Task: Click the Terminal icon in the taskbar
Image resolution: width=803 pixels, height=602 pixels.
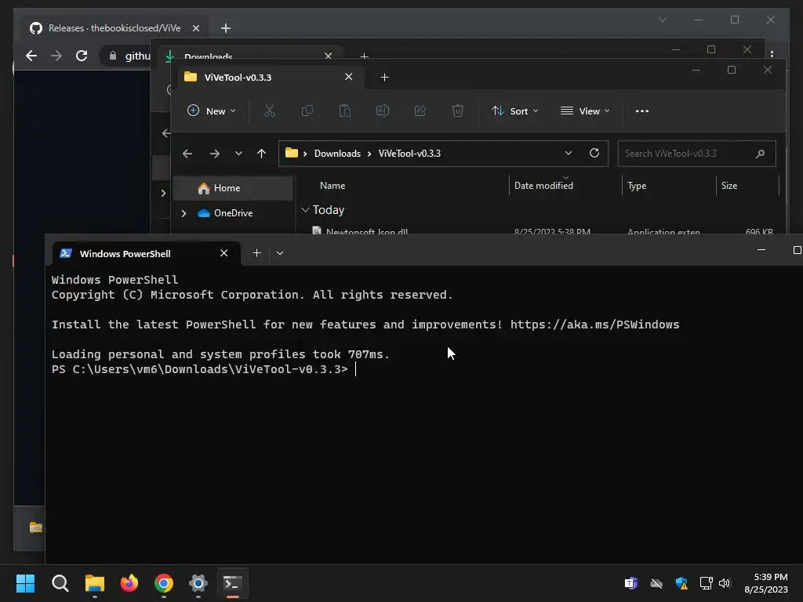Action: coord(232,583)
